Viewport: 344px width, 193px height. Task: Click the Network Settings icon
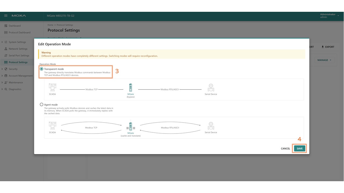[x=6, y=49]
